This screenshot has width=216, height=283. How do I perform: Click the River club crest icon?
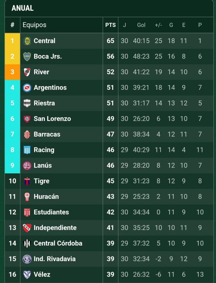tap(27, 72)
